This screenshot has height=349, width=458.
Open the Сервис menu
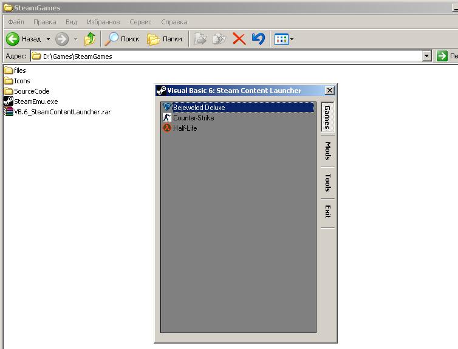(x=140, y=22)
